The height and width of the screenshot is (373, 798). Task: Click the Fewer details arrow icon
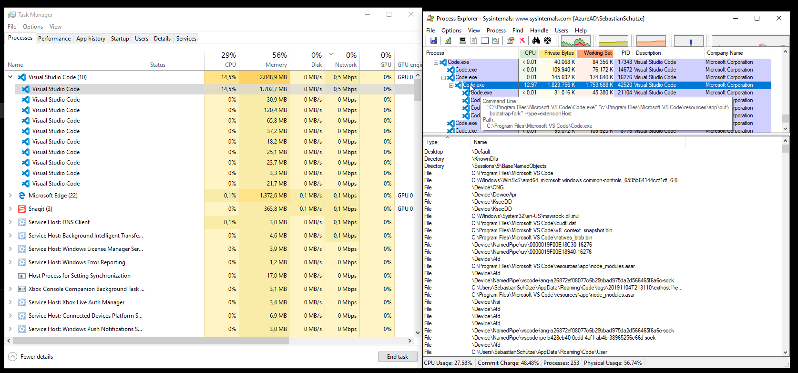12,357
